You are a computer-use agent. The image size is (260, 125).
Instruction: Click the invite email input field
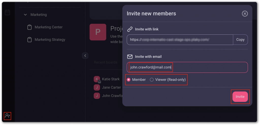[187, 67]
